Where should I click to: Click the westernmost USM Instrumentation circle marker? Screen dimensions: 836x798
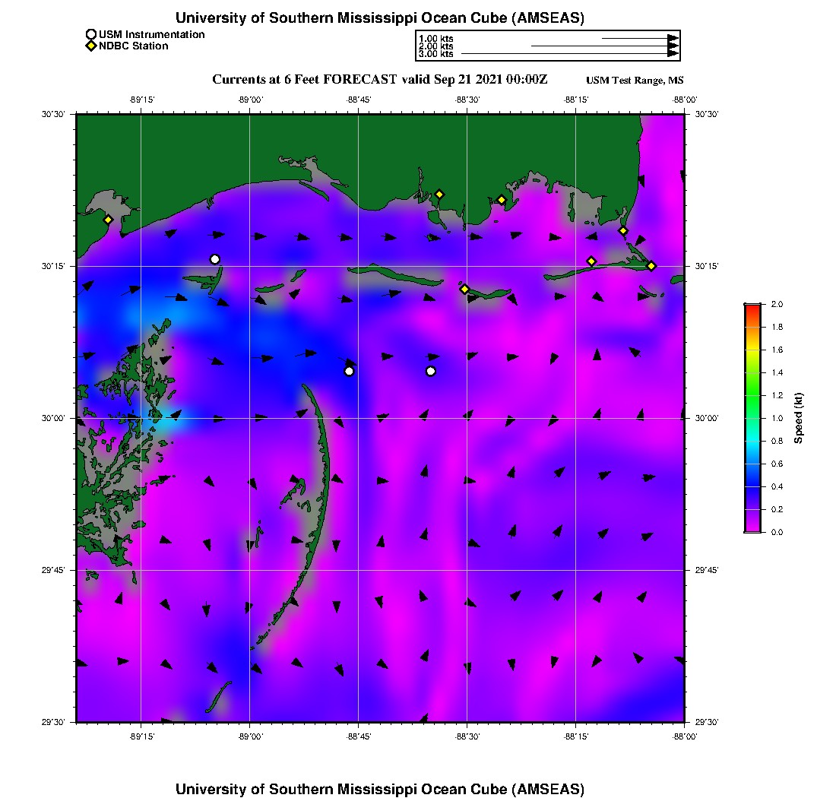[215, 260]
